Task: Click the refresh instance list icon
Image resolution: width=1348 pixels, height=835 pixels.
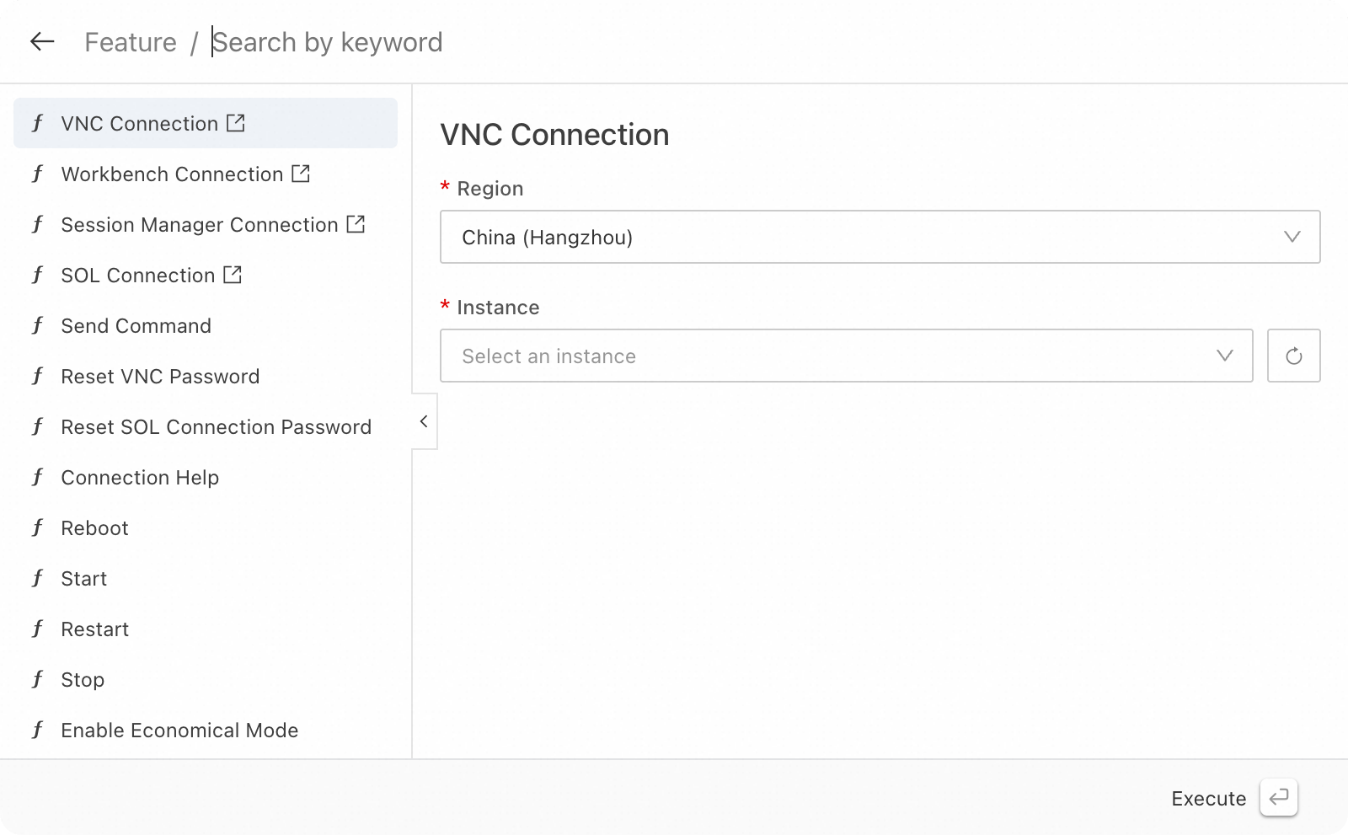Action: pyautogui.click(x=1293, y=356)
